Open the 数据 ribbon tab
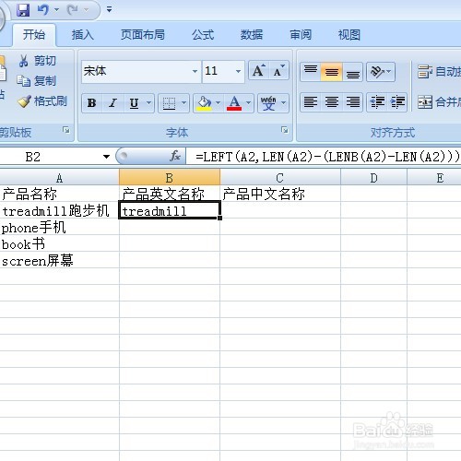Viewport: 461px width, 461px height. 252,35
